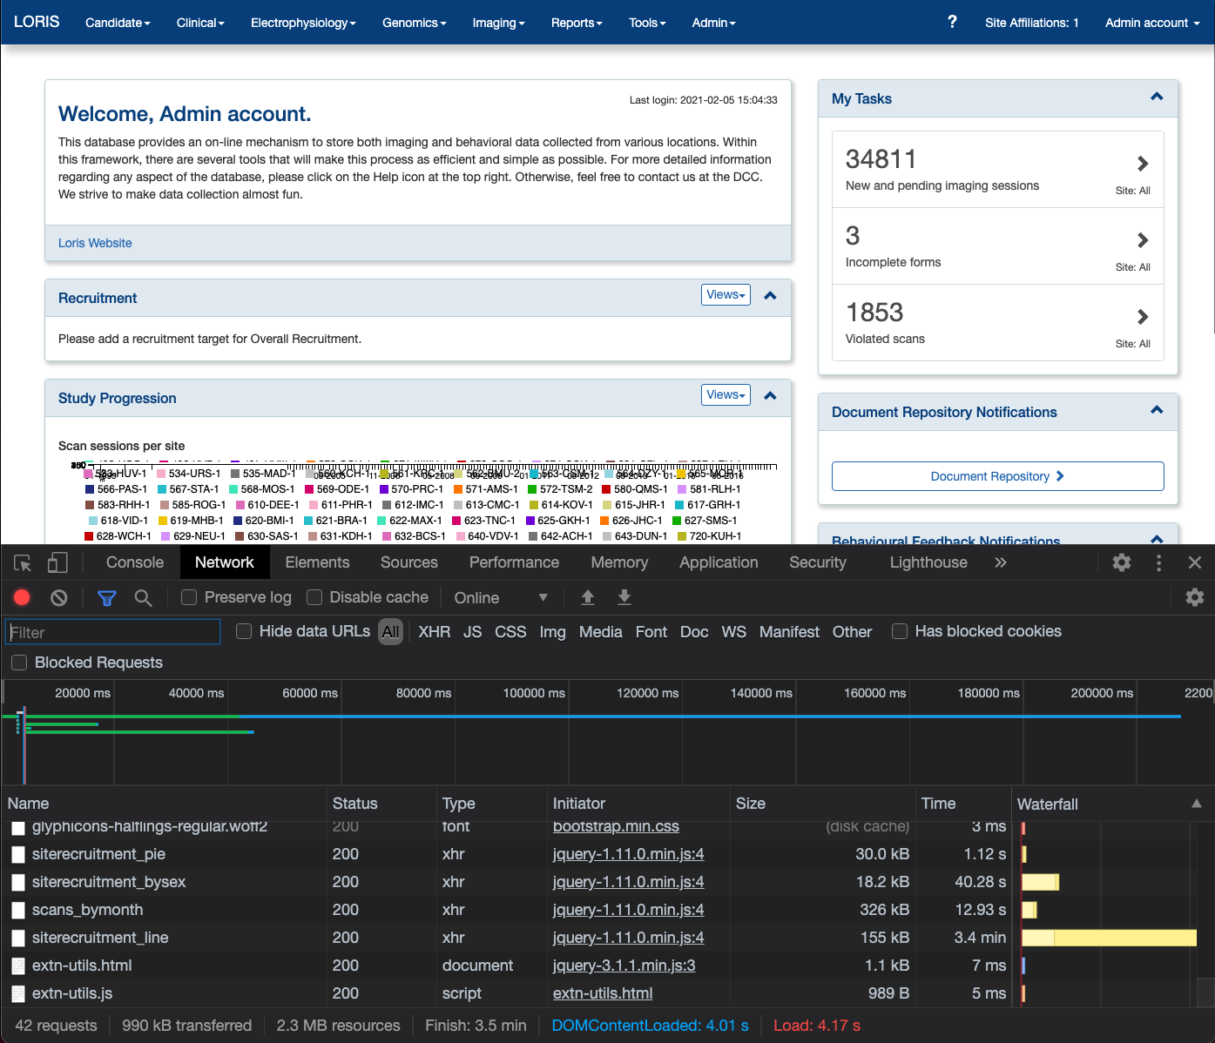Open DevTools more options menu

point(1158,562)
